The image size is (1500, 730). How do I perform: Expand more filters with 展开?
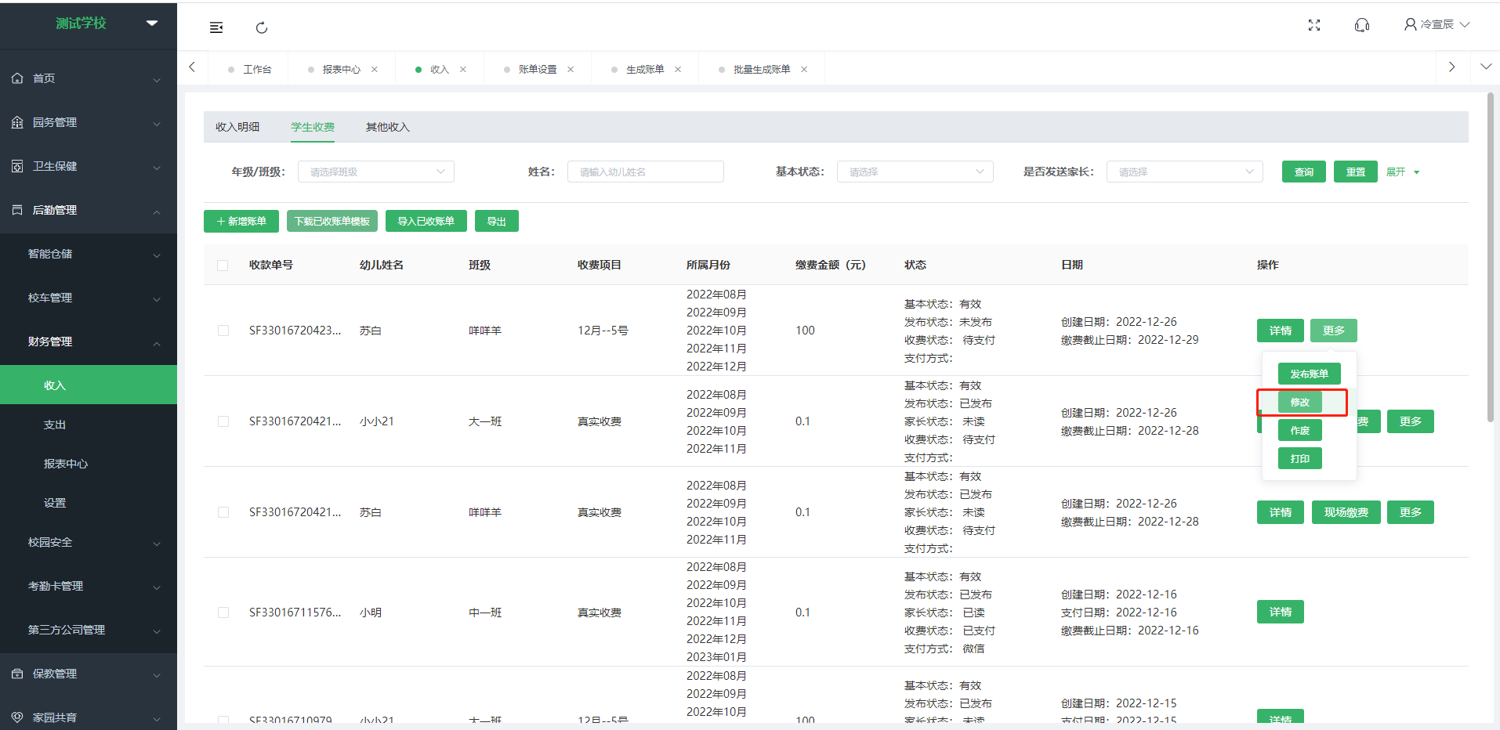click(x=1403, y=172)
